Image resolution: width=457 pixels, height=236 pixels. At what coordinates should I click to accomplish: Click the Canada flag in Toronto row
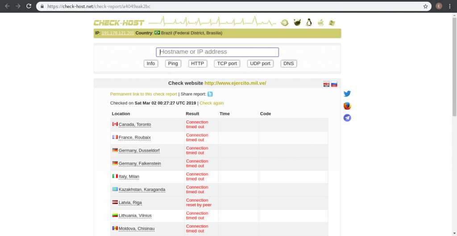[x=115, y=124]
